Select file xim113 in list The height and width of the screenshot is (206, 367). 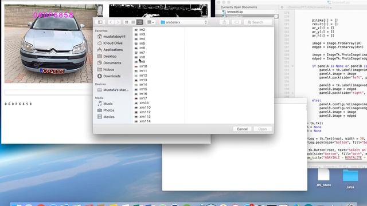pos(143,117)
